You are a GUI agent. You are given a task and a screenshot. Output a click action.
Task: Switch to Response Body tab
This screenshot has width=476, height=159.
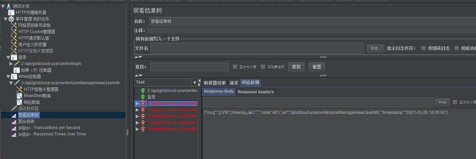coord(219,91)
